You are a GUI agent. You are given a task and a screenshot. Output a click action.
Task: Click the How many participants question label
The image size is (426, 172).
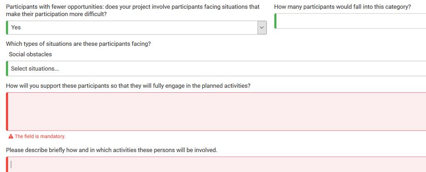tap(342, 7)
